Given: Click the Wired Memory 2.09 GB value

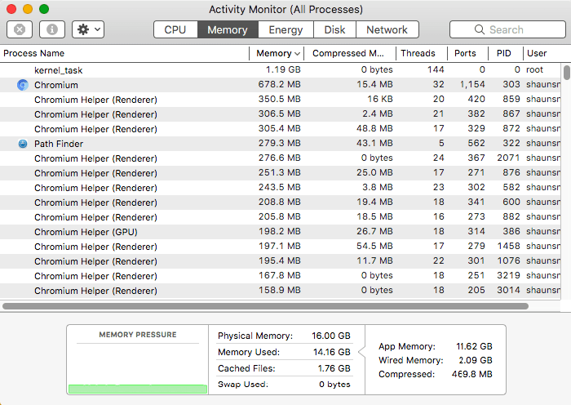Looking at the screenshot, I should coord(476,360).
